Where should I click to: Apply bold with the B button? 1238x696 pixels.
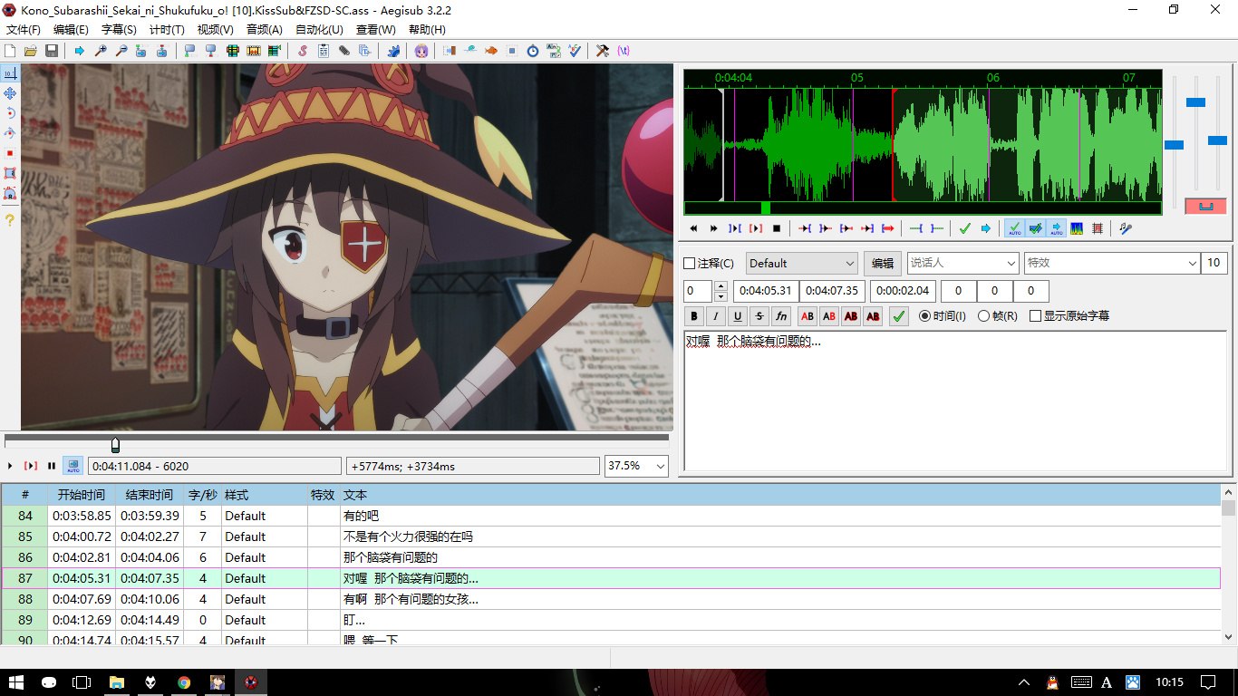pyautogui.click(x=694, y=316)
